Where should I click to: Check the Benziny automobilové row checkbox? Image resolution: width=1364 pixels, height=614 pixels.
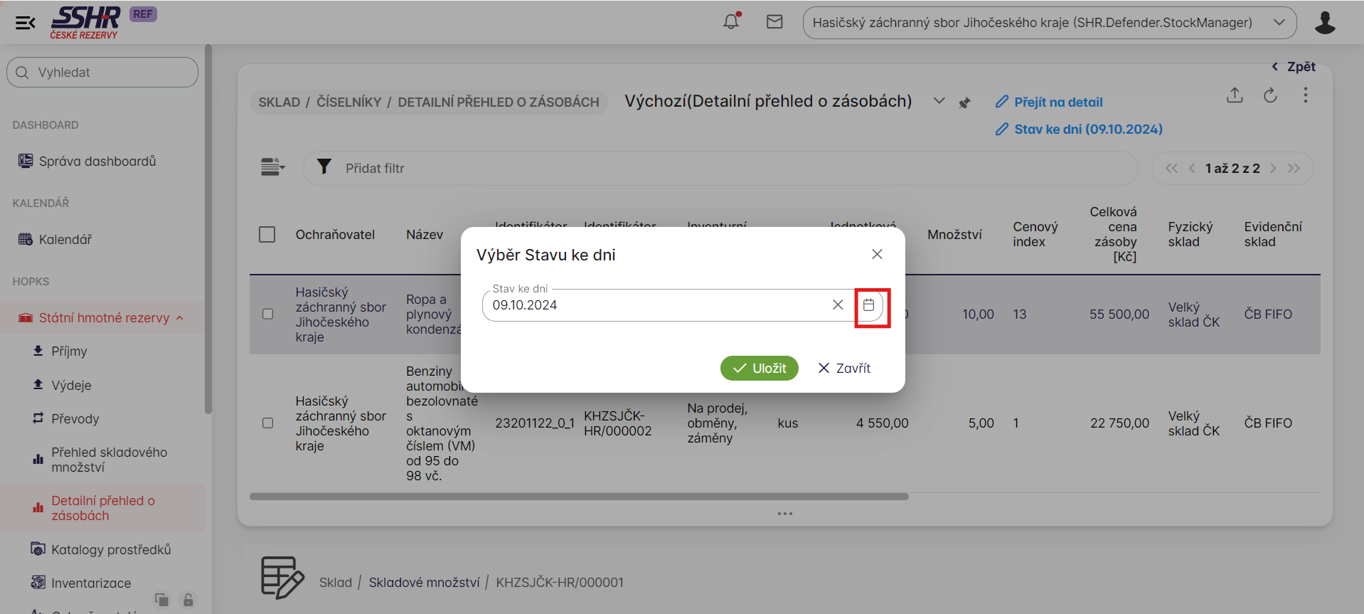[x=268, y=423]
